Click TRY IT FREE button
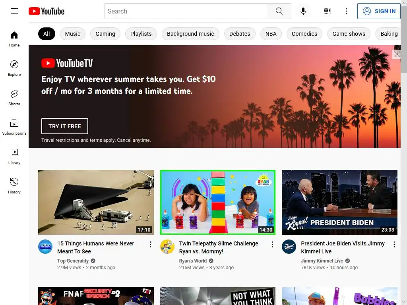 pos(65,126)
